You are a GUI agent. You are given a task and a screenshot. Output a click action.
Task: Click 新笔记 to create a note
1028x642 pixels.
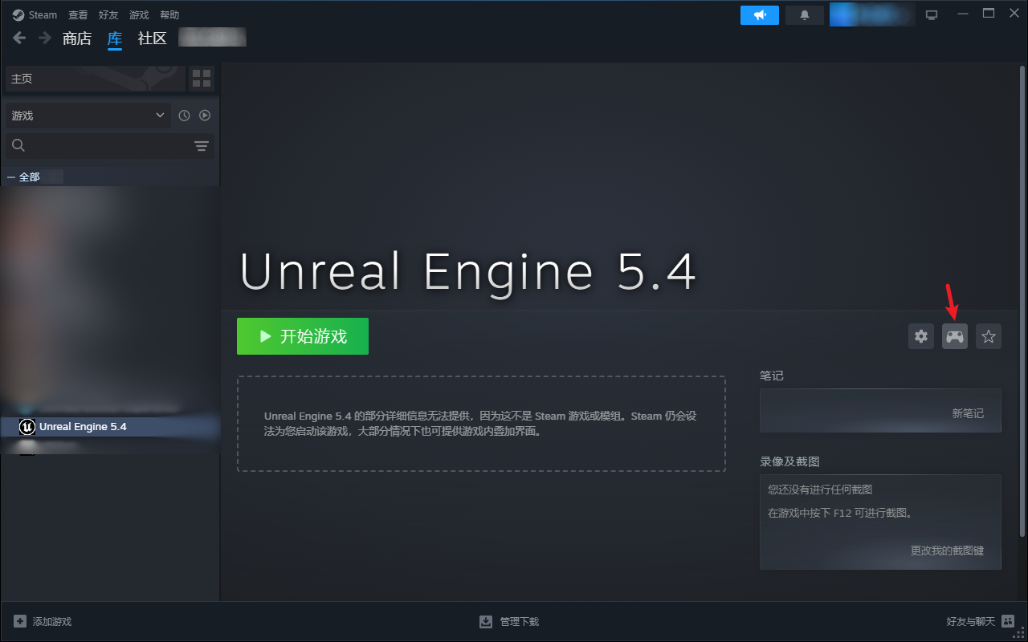(x=968, y=413)
